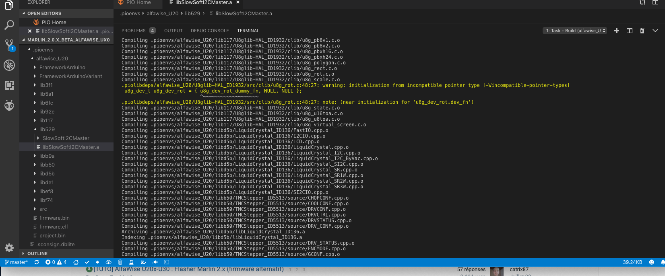
Task: Open the notifications bell in status bar
Action: coord(663,262)
